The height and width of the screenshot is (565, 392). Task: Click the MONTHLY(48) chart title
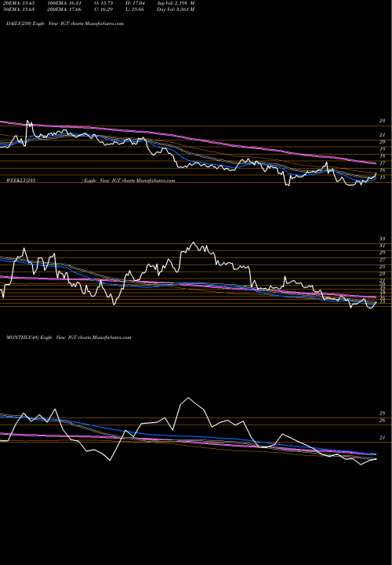click(69, 337)
